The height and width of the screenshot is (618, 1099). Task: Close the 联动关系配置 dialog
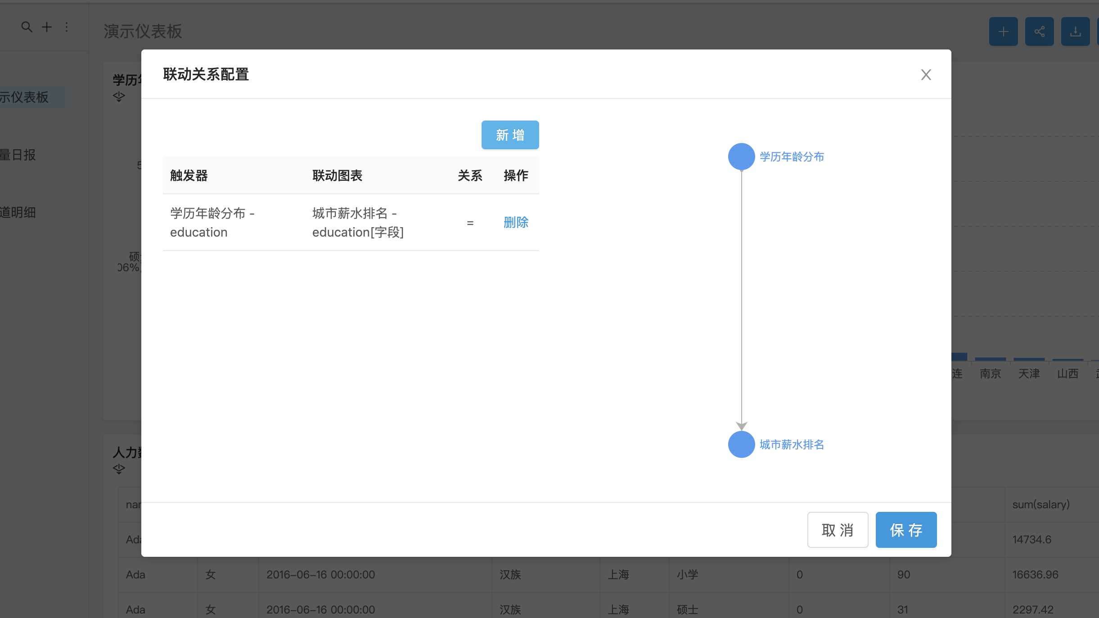pyautogui.click(x=926, y=75)
